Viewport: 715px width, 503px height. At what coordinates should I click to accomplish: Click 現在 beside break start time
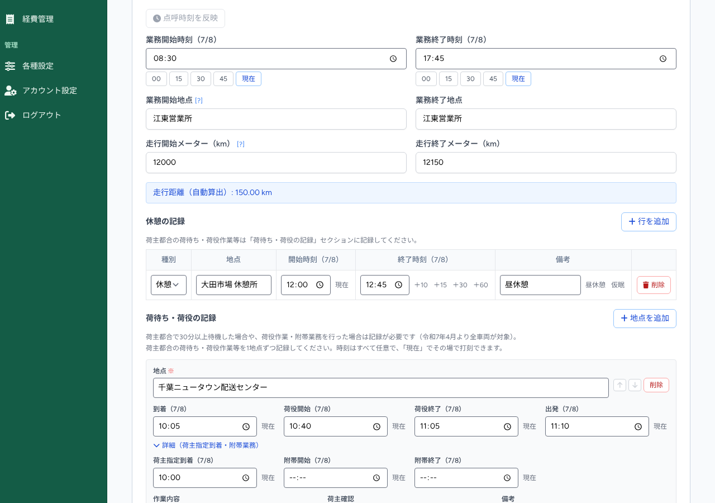[342, 285]
